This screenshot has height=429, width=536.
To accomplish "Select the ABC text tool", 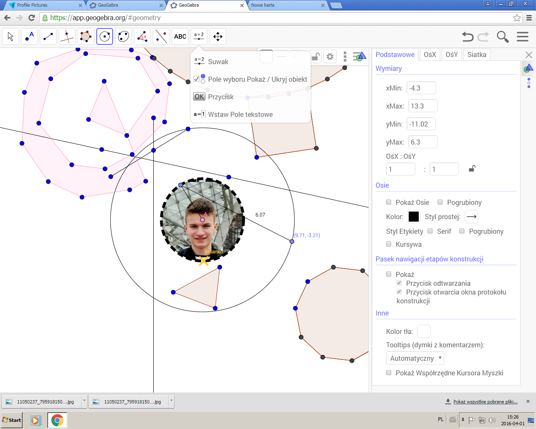I will point(180,37).
